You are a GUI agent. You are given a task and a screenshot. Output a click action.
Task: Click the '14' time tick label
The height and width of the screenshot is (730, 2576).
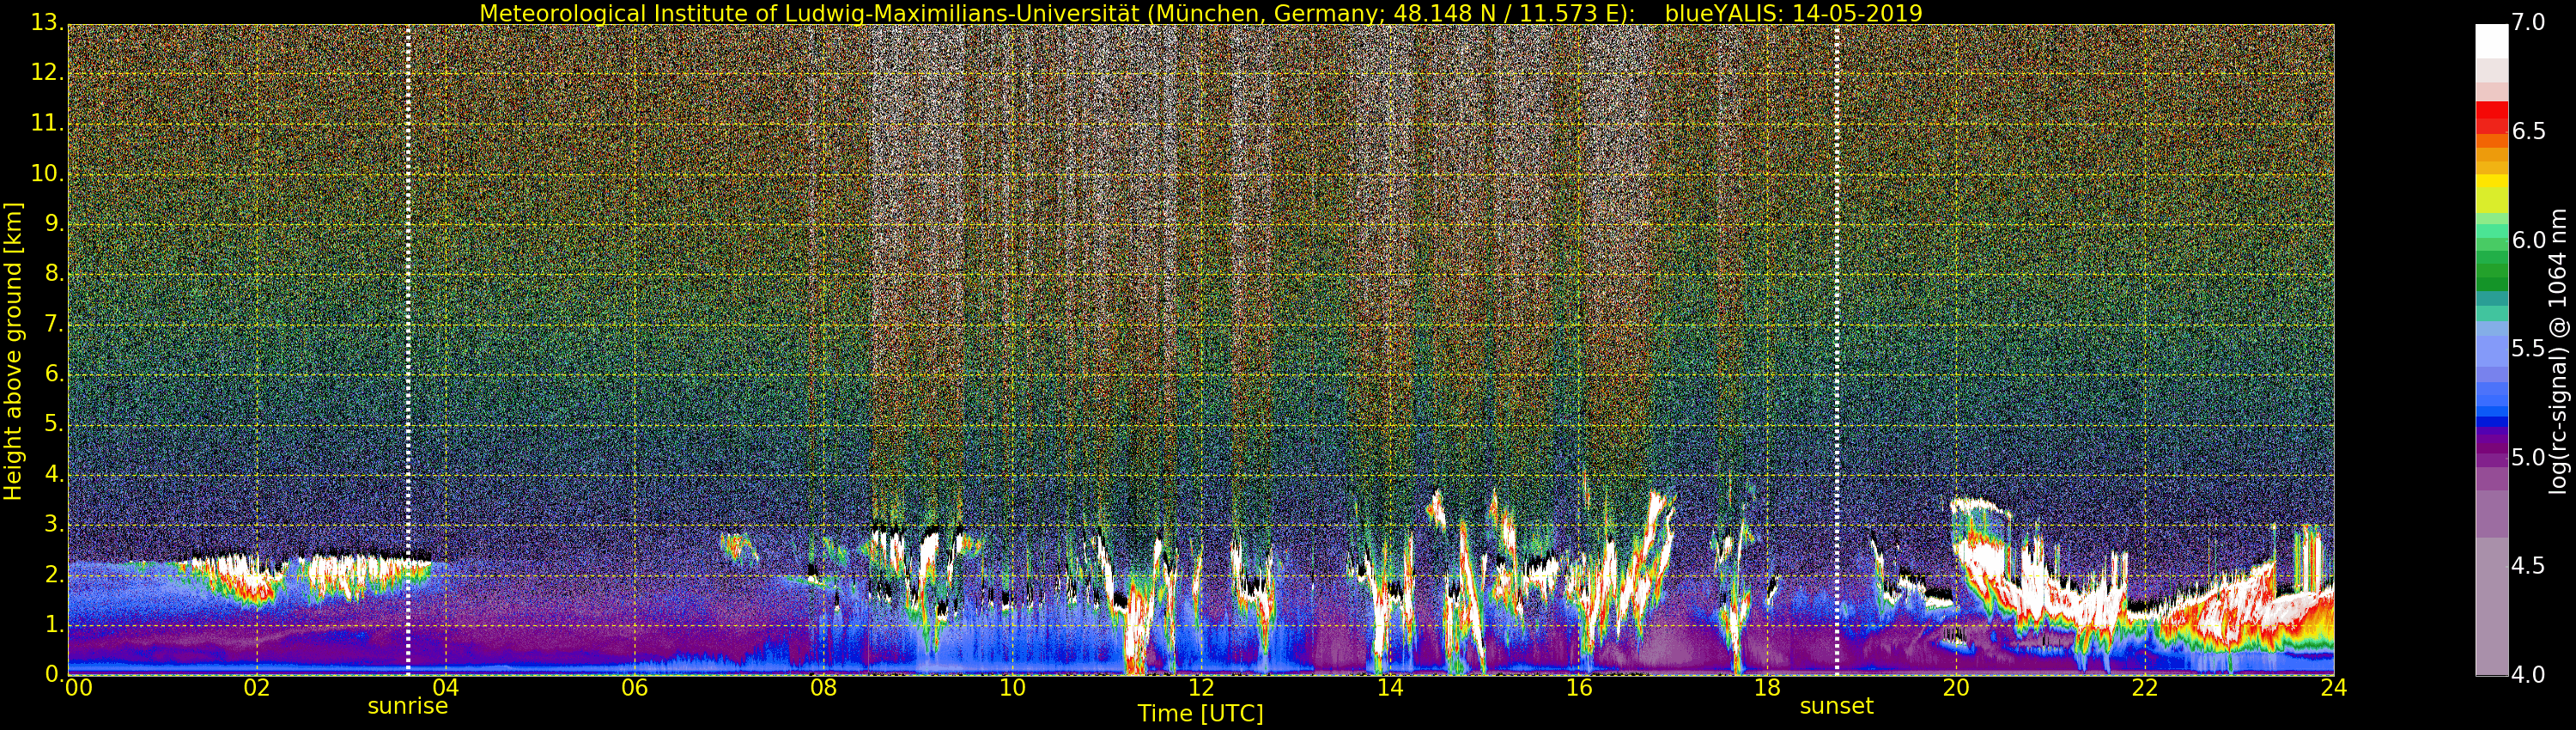(1390, 687)
